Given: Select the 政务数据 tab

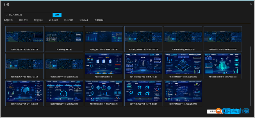Looking at the screenshot, I should click(99, 20).
